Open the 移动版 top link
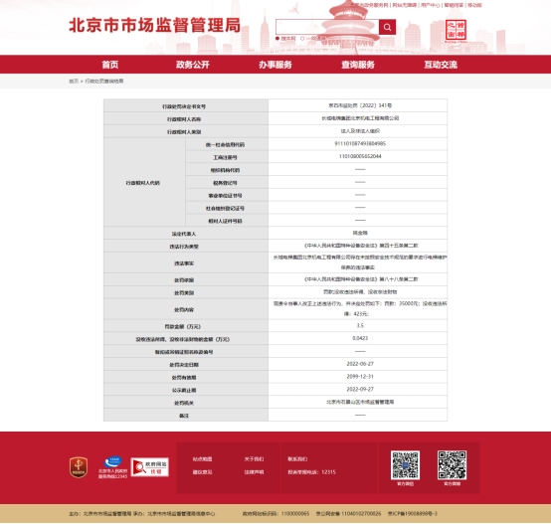 point(474,5)
